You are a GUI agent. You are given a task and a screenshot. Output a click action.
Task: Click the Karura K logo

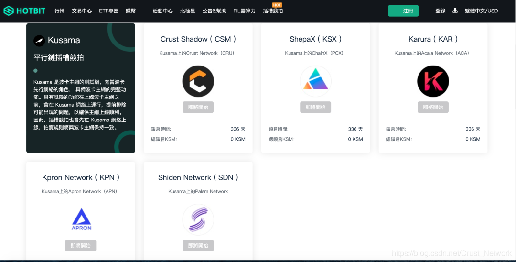[x=433, y=81]
